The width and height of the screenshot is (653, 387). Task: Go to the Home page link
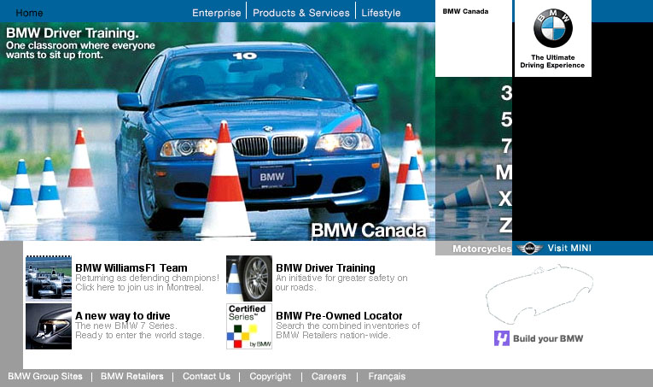[29, 13]
